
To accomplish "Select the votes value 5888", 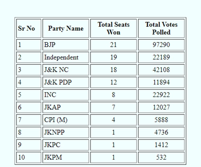I will [x=161, y=120].
